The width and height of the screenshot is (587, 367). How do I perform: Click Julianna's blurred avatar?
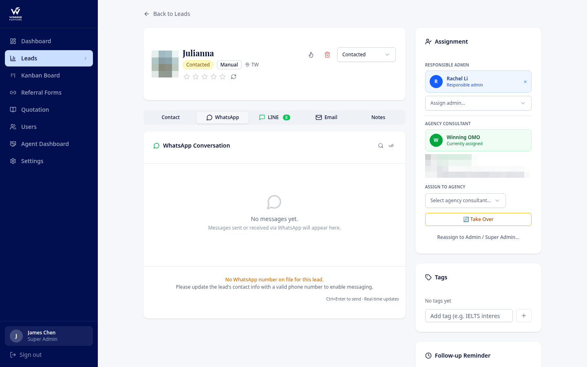[165, 64]
